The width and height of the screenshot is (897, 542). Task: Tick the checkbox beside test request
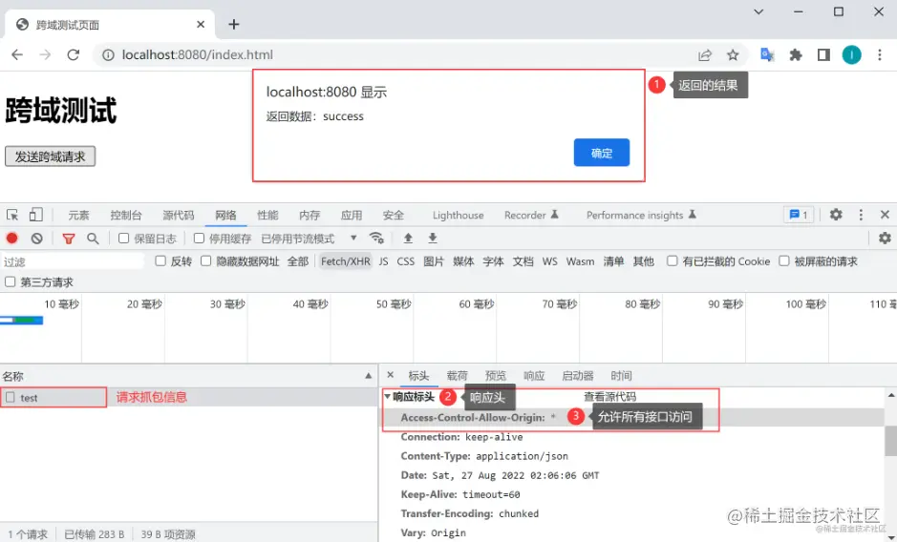click(11, 397)
